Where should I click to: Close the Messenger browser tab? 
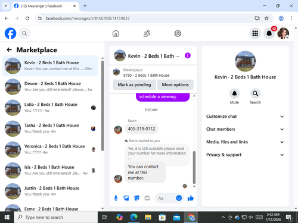tap(74, 6)
